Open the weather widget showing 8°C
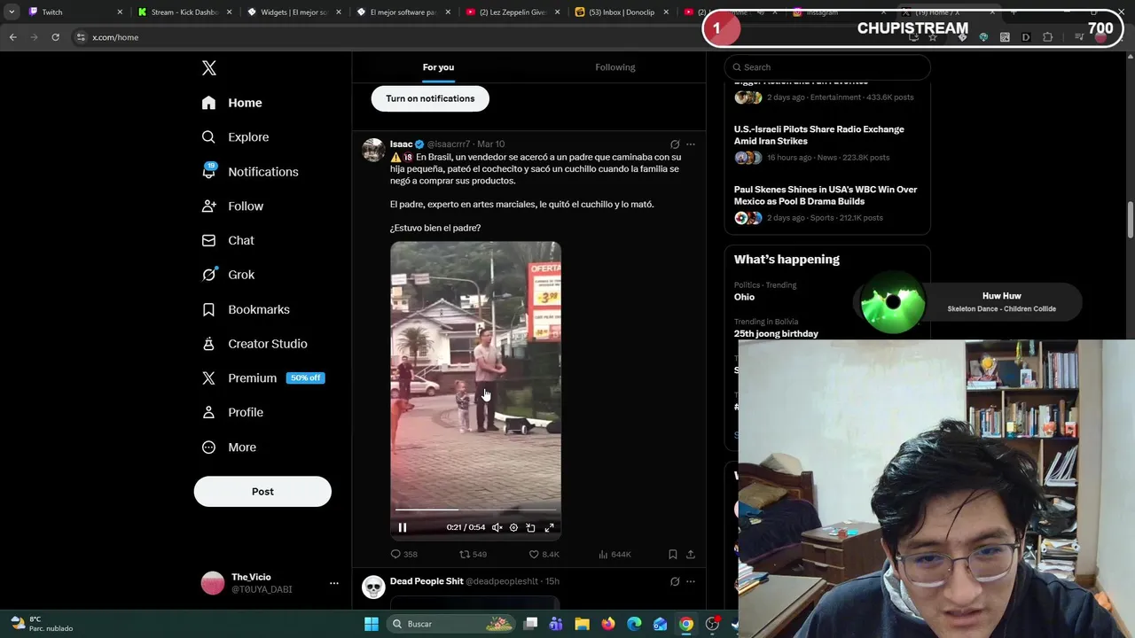This screenshot has height=638, width=1135. (x=42, y=624)
